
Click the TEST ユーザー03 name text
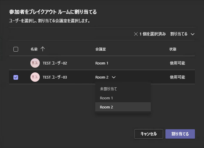tap(55, 77)
